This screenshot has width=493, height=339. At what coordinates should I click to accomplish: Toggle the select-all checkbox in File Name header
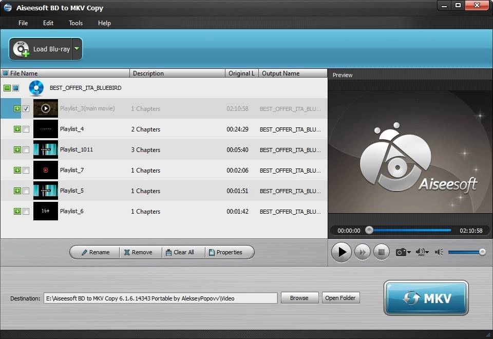5,73
